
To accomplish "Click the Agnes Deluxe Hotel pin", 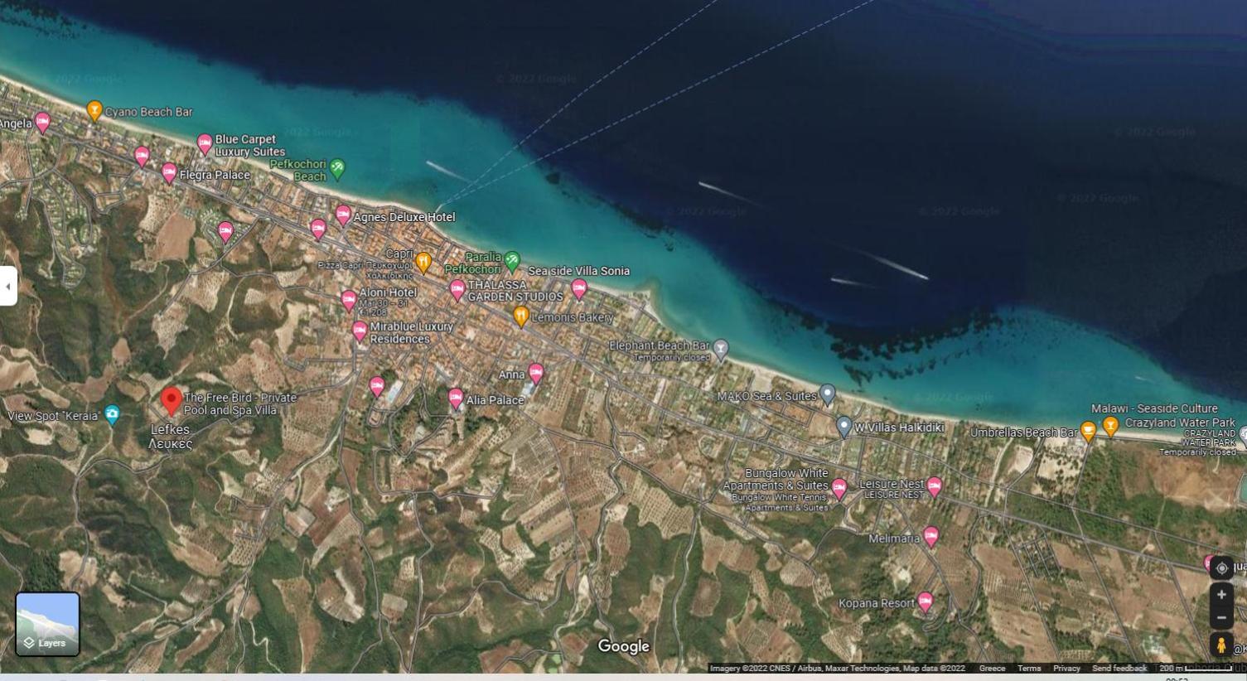I will pyautogui.click(x=343, y=215).
